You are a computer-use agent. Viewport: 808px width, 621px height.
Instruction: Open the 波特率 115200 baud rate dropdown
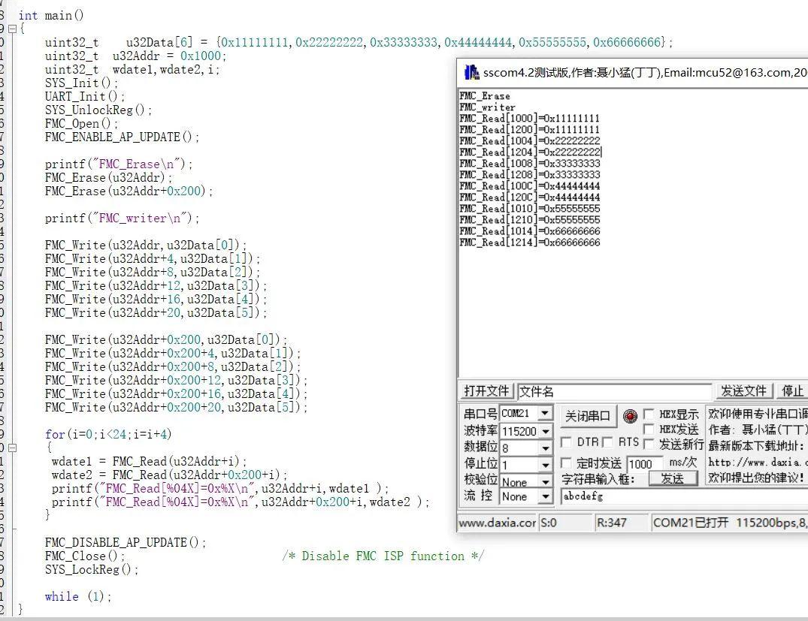tap(545, 431)
